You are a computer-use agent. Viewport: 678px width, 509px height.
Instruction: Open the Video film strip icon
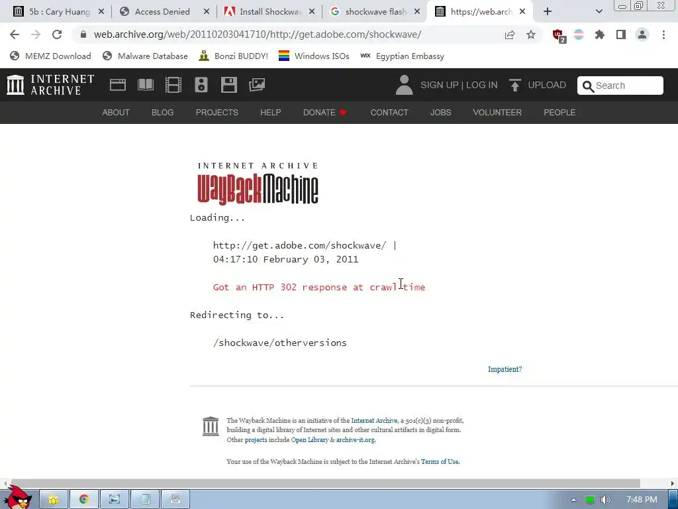coord(173,85)
